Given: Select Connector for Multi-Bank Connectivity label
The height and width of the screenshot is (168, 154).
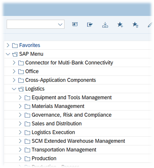Looking at the screenshot, I should pyautogui.click(x=69, y=63).
